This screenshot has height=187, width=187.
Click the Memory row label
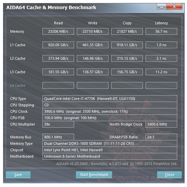point(17,31)
